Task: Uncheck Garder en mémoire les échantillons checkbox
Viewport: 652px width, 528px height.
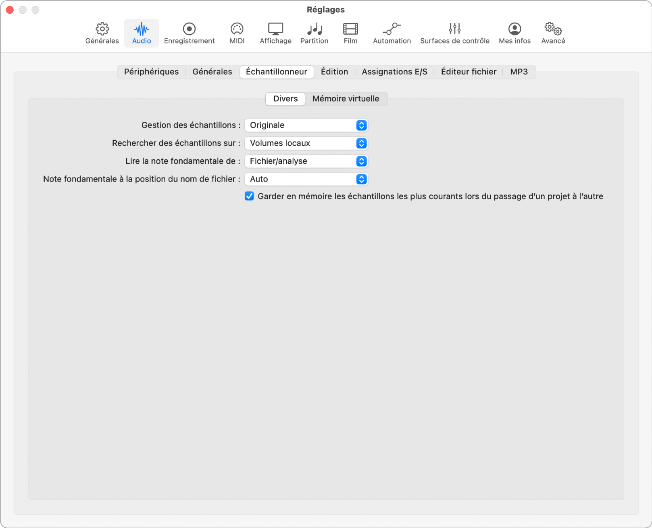Action: point(249,196)
